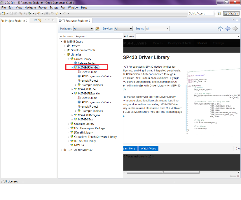This screenshot has height=200, width=241.
Task: Open the Topics dropdown
Action: pos(158,29)
